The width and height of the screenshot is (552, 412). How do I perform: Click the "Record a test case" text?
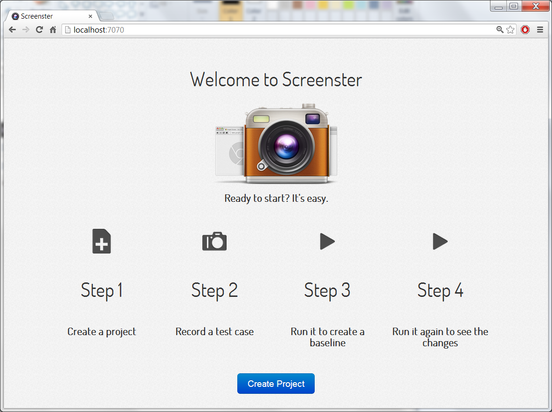pos(214,332)
